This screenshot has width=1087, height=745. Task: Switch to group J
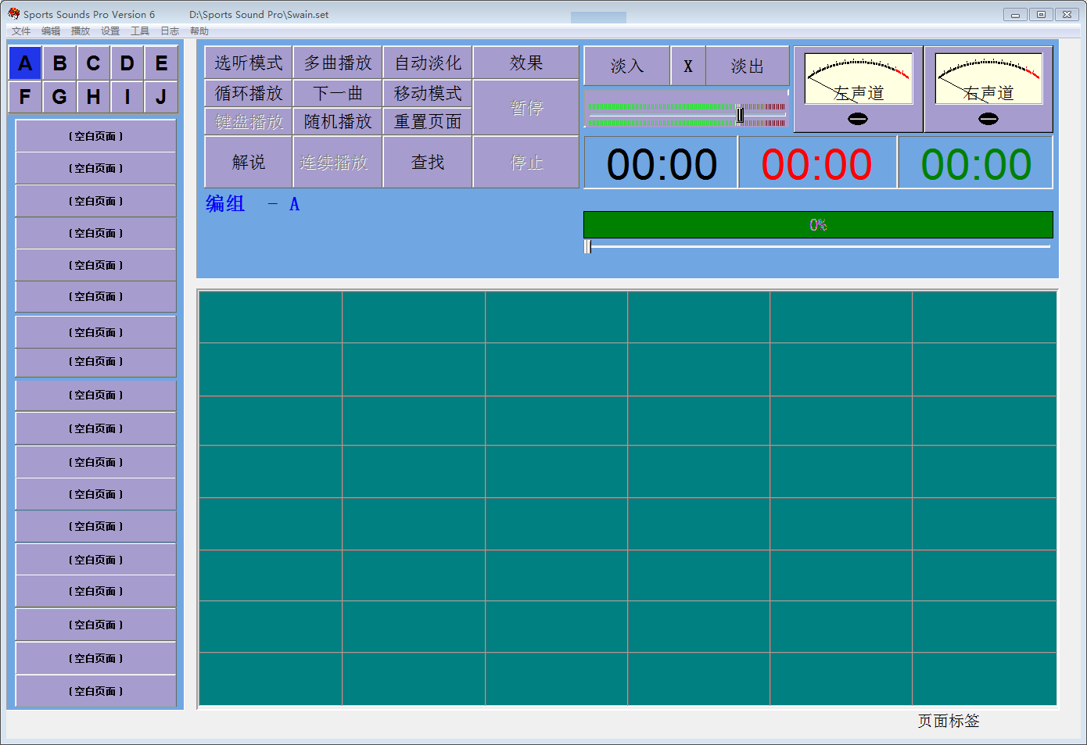coord(161,97)
